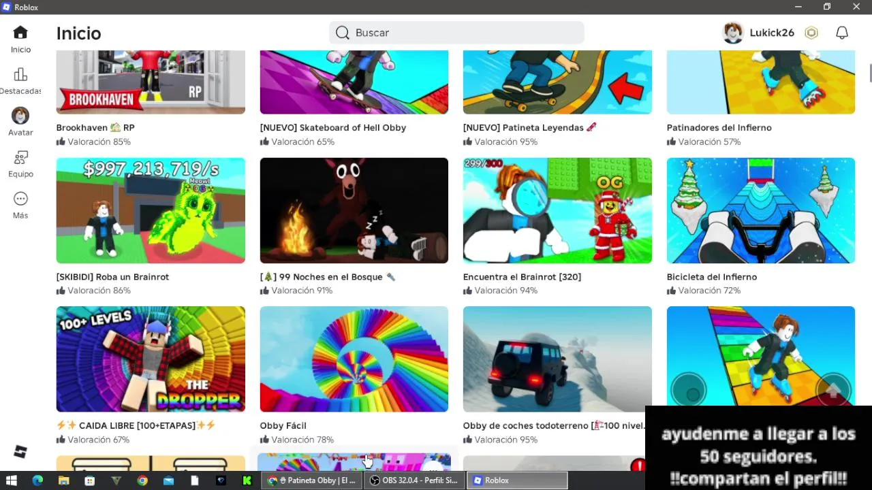Open the Patineta Leyendas game thumbnail
The image size is (872, 490).
click(x=557, y=82)
